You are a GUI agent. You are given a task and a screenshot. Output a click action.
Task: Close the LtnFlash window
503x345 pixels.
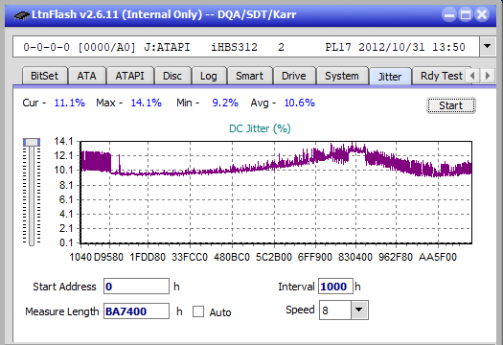coord(482,14)
